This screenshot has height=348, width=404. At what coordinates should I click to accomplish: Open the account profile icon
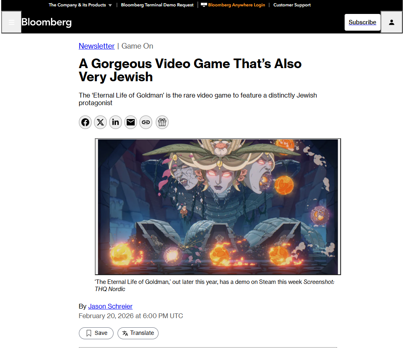pos(391,22)
